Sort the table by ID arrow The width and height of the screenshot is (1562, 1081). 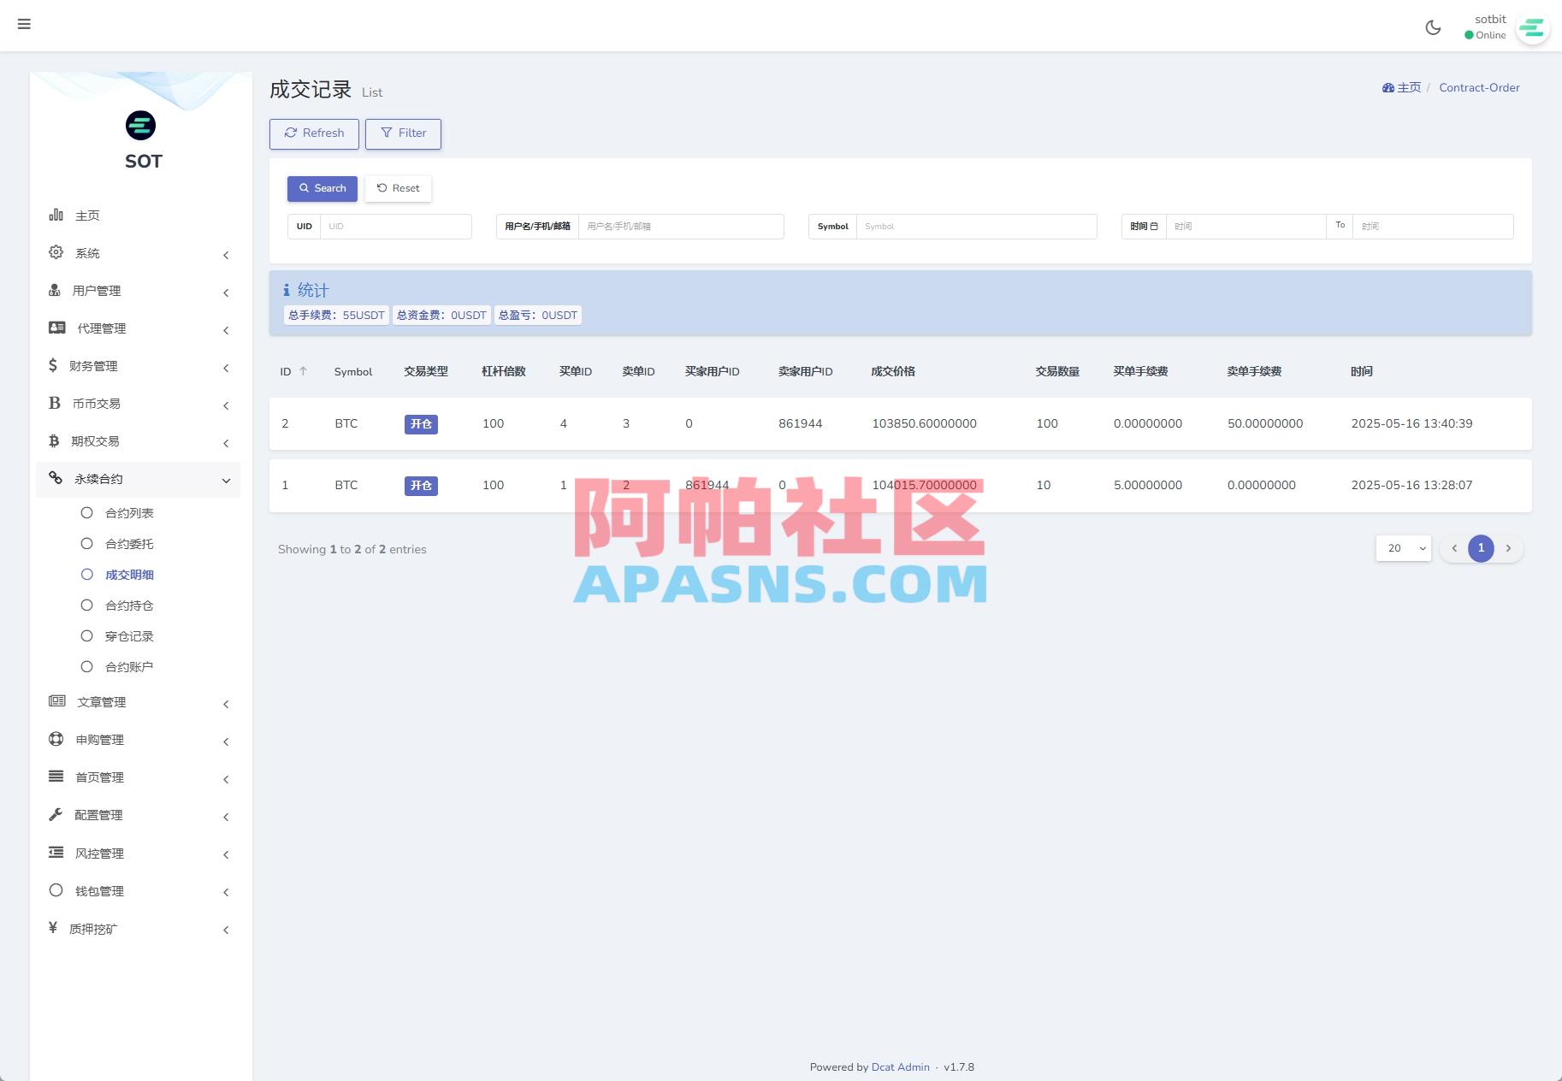click(x=303, y=371)
